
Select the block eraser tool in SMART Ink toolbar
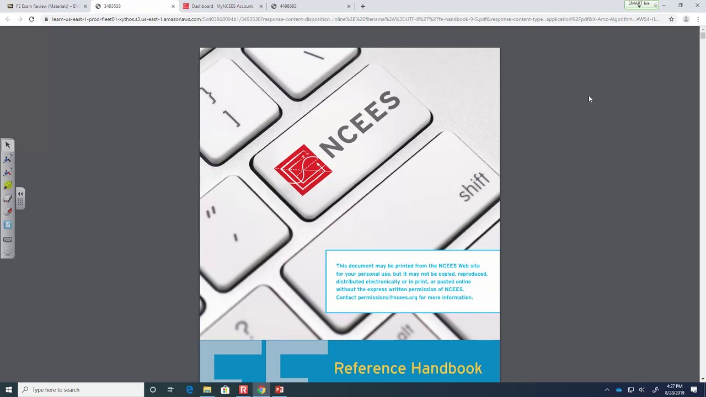[8, 198]
